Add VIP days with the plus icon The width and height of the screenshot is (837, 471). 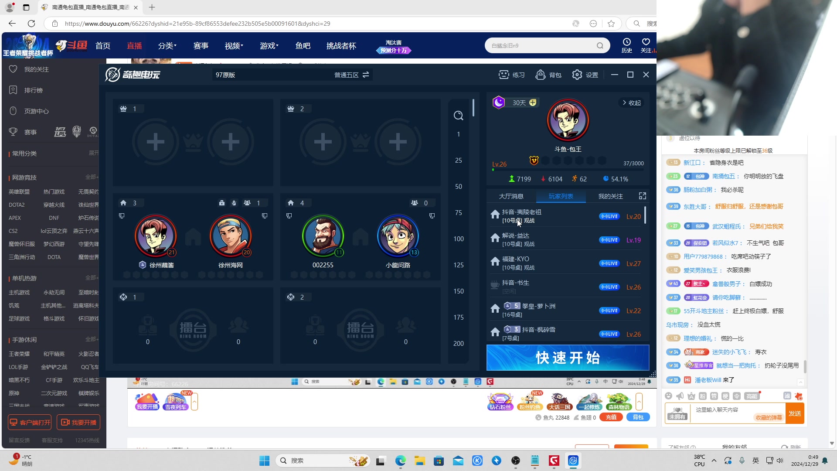533,102
